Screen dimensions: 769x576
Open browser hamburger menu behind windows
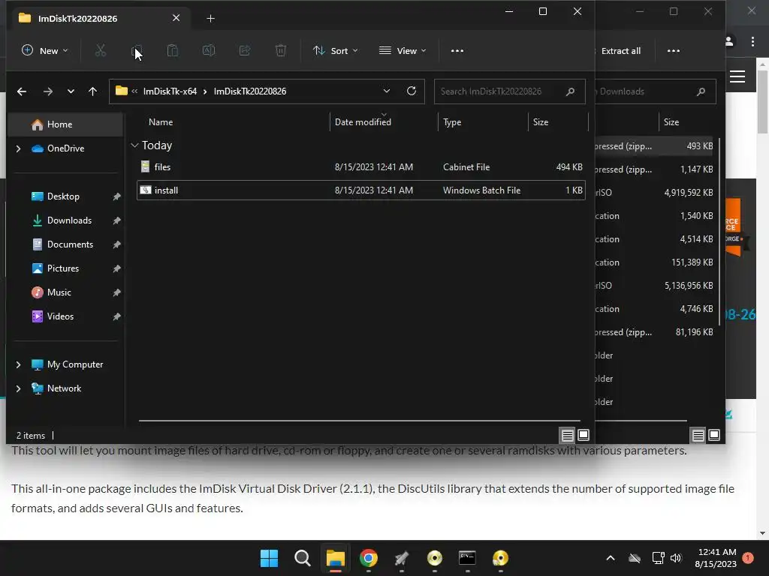pos(737,76)
